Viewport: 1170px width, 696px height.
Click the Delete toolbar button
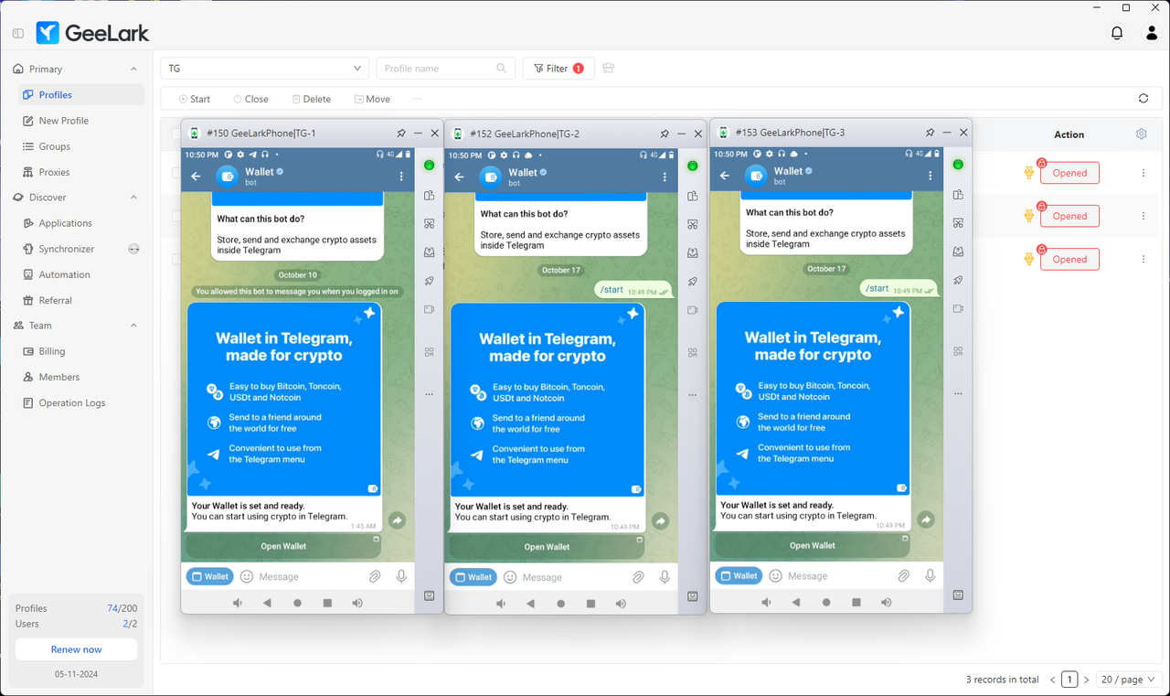point(312,99)
